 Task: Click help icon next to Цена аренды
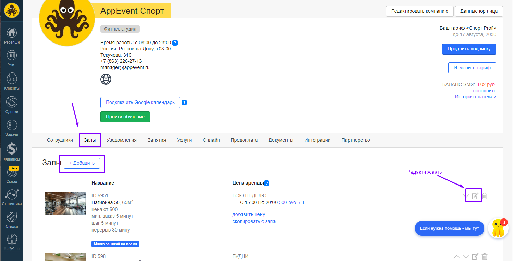[267, 183]
